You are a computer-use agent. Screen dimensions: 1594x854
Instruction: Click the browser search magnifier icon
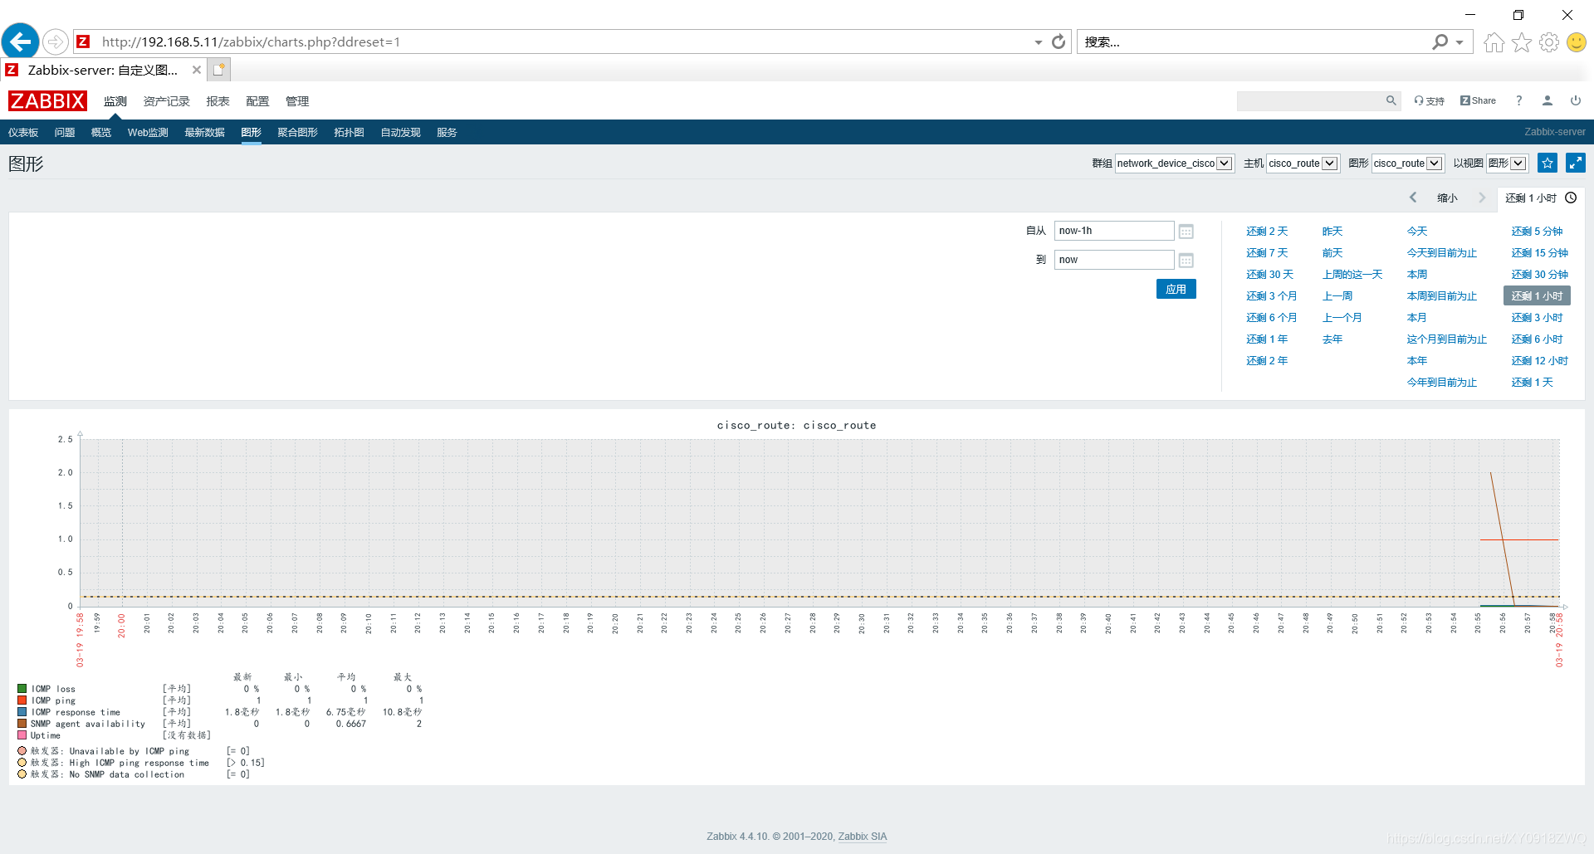[1440, 41]
